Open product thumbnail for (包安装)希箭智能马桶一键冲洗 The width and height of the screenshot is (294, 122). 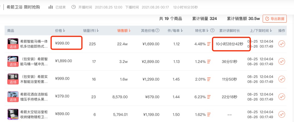coord(13,61)
